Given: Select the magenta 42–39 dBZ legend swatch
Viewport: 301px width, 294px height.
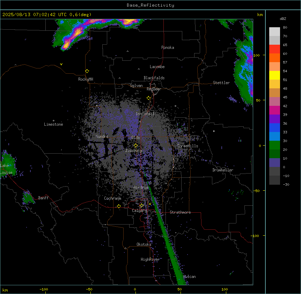Looking at the screenshot, I should tap(274, 110).
